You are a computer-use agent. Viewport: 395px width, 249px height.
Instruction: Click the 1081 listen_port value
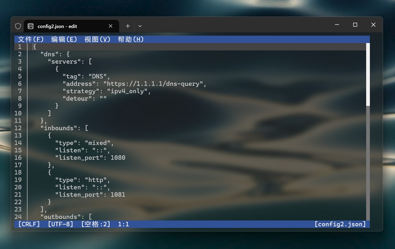click(x=118, y=195)
